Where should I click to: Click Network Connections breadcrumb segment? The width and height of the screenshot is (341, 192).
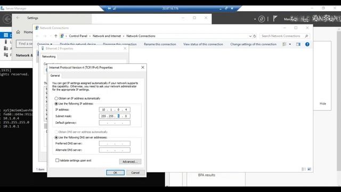[x=141, y=36]
